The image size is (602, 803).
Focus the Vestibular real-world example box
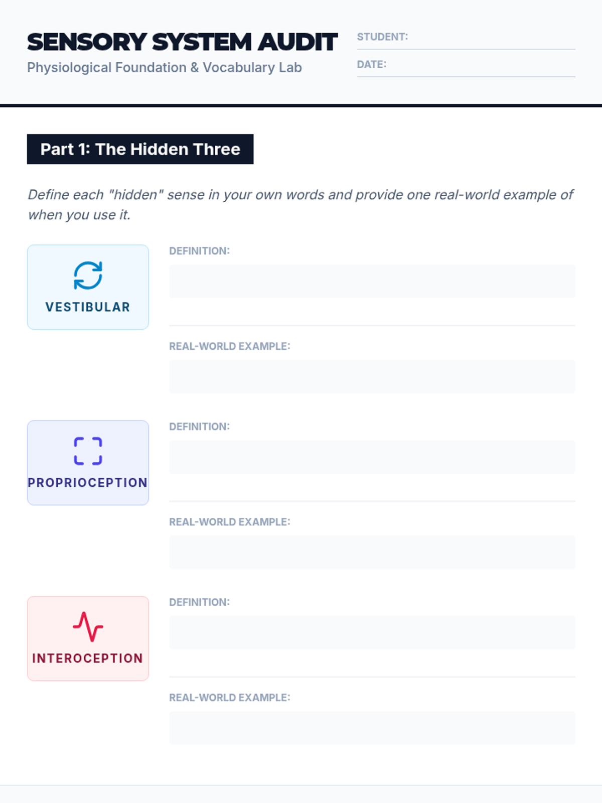tap(372, 377)
